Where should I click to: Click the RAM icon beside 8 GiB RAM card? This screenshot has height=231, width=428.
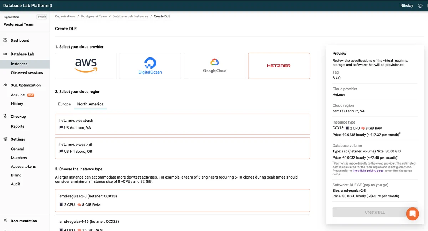coord(79,205)
